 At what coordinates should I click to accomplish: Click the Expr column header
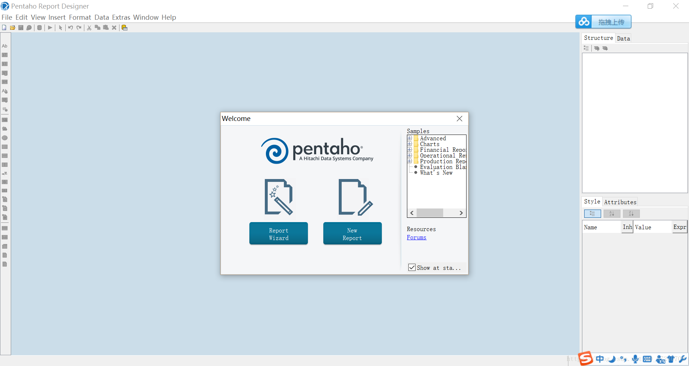680,227
